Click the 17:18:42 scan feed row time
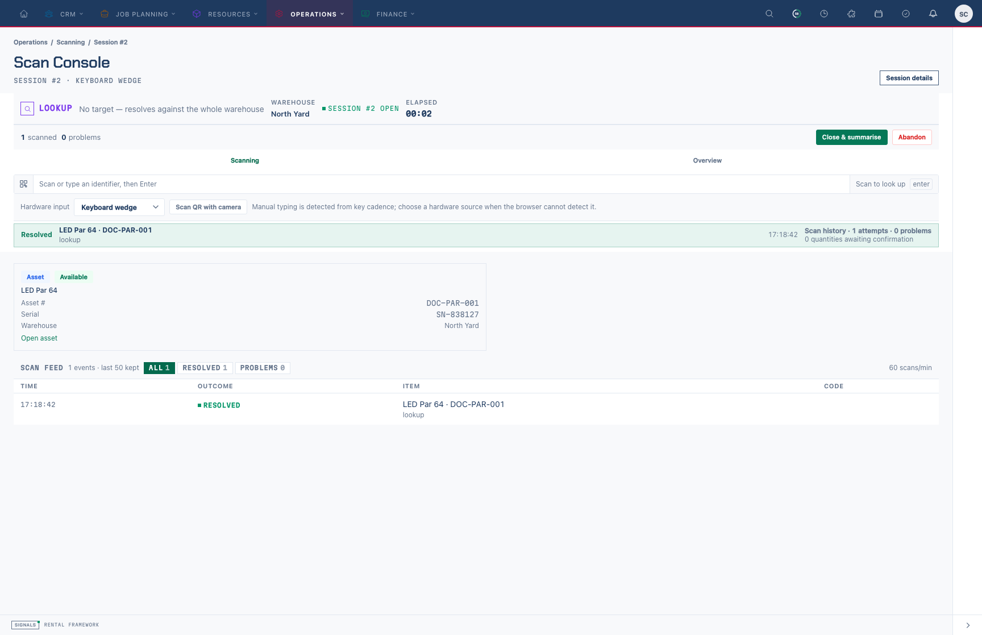The image size is (982, 635). [x=38, y=405]
